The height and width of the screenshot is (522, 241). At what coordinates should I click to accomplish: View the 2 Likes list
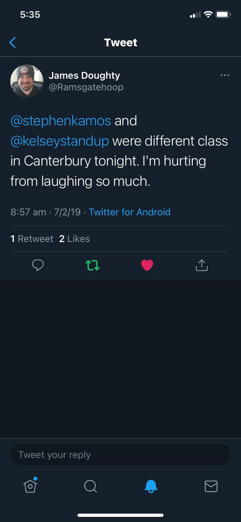coord(75,239)
